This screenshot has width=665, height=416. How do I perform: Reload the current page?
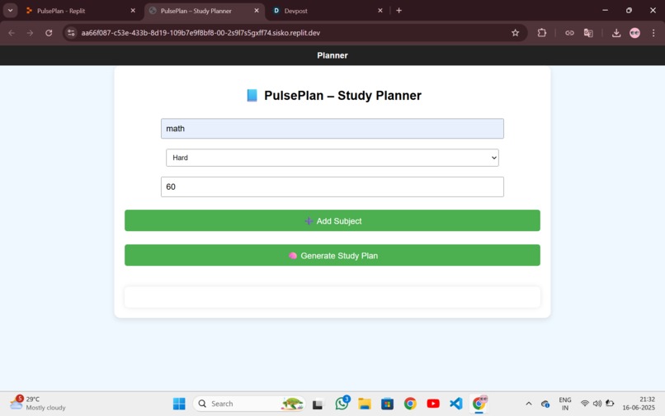(x=49, y=33)
